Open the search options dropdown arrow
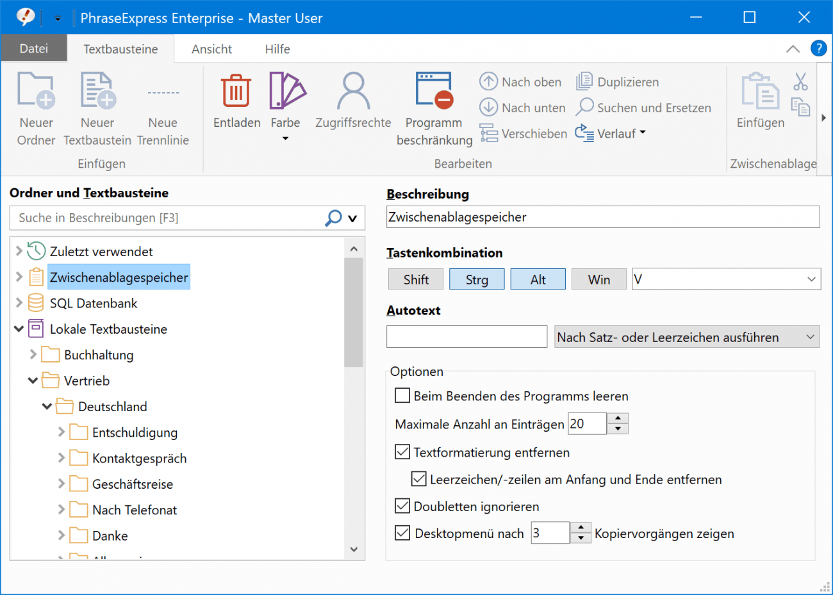The image size is (833, 595). [352, 218]
